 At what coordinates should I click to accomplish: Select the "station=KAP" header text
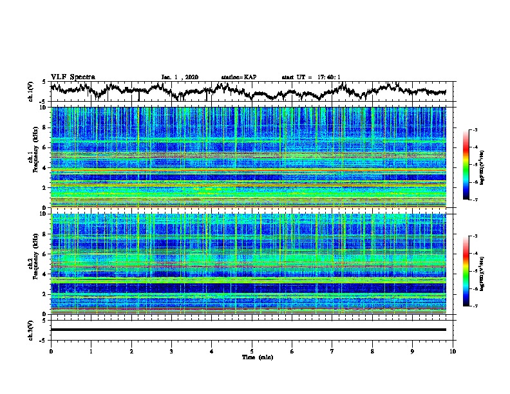[239, 77]
